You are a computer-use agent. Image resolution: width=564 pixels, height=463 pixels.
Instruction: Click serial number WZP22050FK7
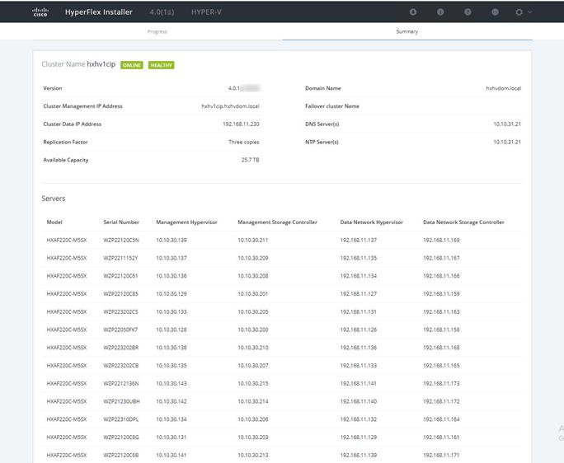pos(120,330)
